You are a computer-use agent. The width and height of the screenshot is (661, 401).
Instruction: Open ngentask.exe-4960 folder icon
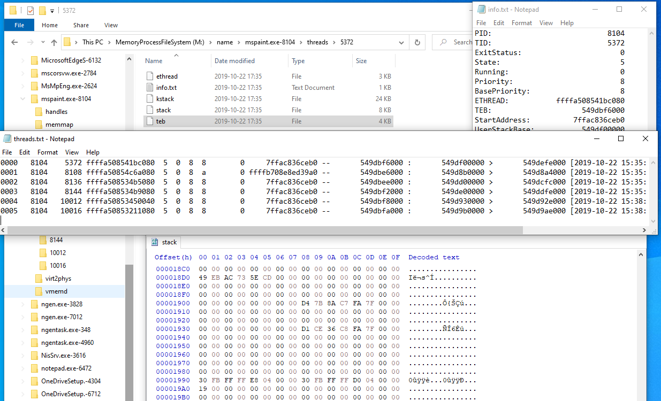(x=34, y=343)
